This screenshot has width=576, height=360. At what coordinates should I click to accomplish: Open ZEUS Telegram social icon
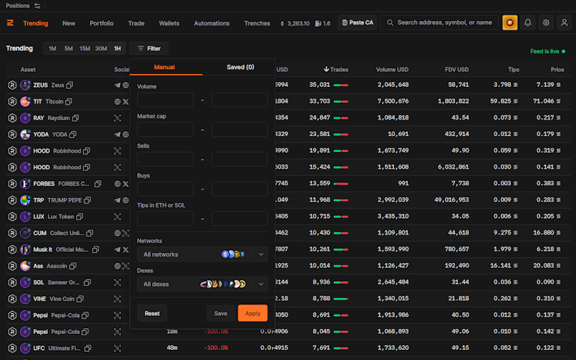pyautogui.click(x=117, y=85)
